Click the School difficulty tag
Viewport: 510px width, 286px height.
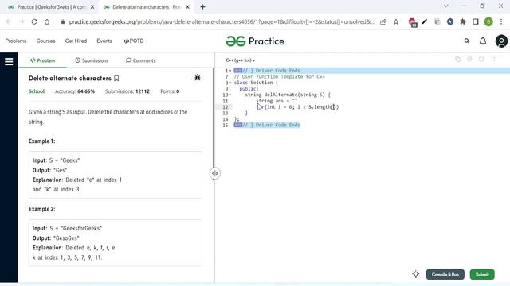37,91
